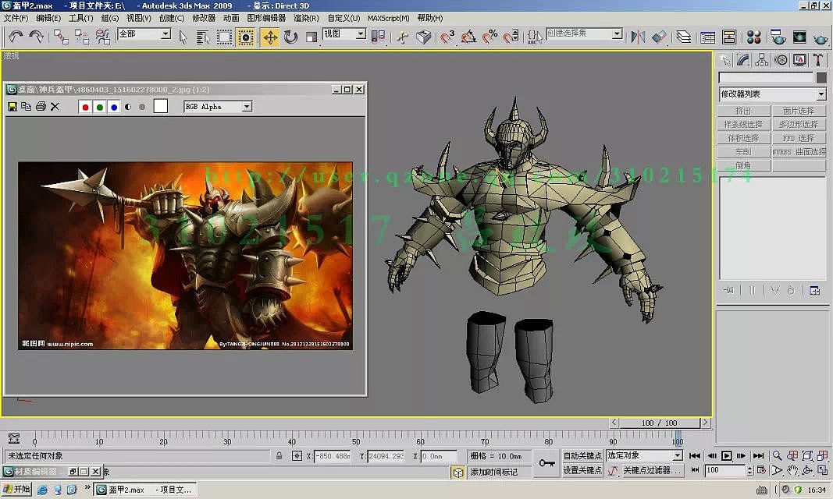This screenshot has width=833, height=499.
Task: Open the 工具(T) menu
Action: coord(80,18)
